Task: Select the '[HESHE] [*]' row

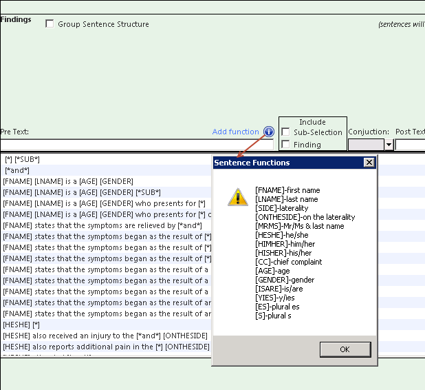Action: point(106,325)
